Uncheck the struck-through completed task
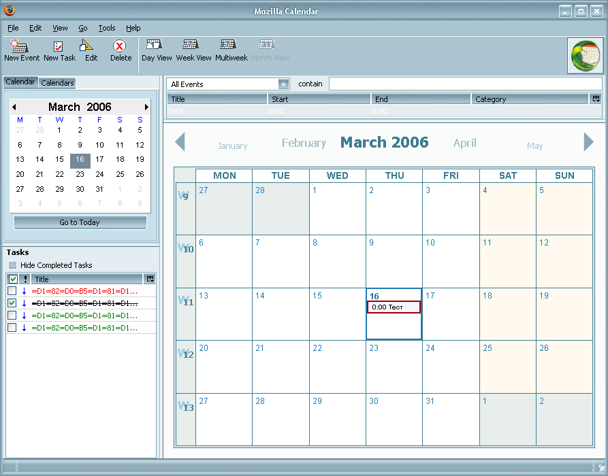This screenshot has height=476, width=608. tap(12, 303)
